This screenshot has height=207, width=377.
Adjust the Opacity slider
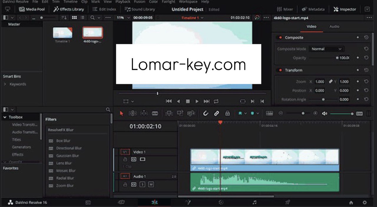point(323,58)
